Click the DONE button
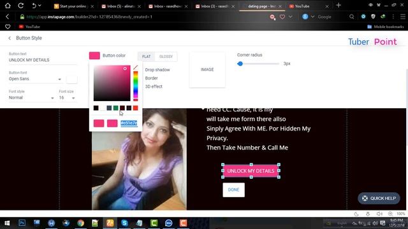 pos(234,190)
